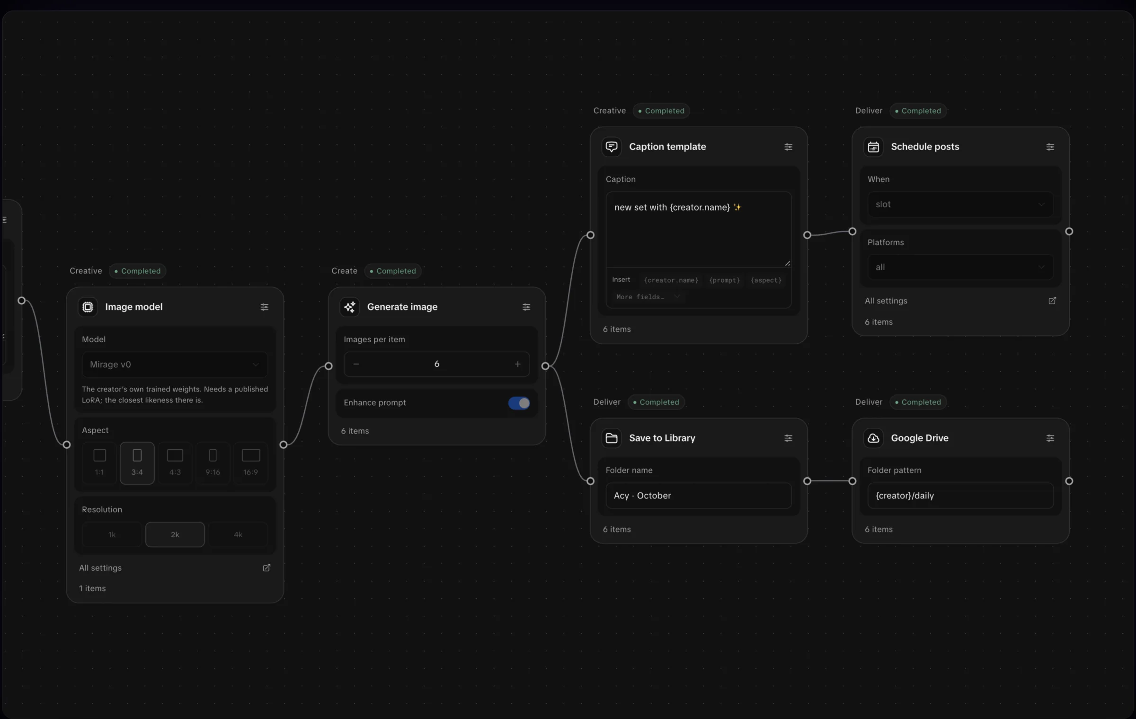The image size is (1136, 719).
Task: Insert the {creator.name} field chip
Action: (671, 280)
